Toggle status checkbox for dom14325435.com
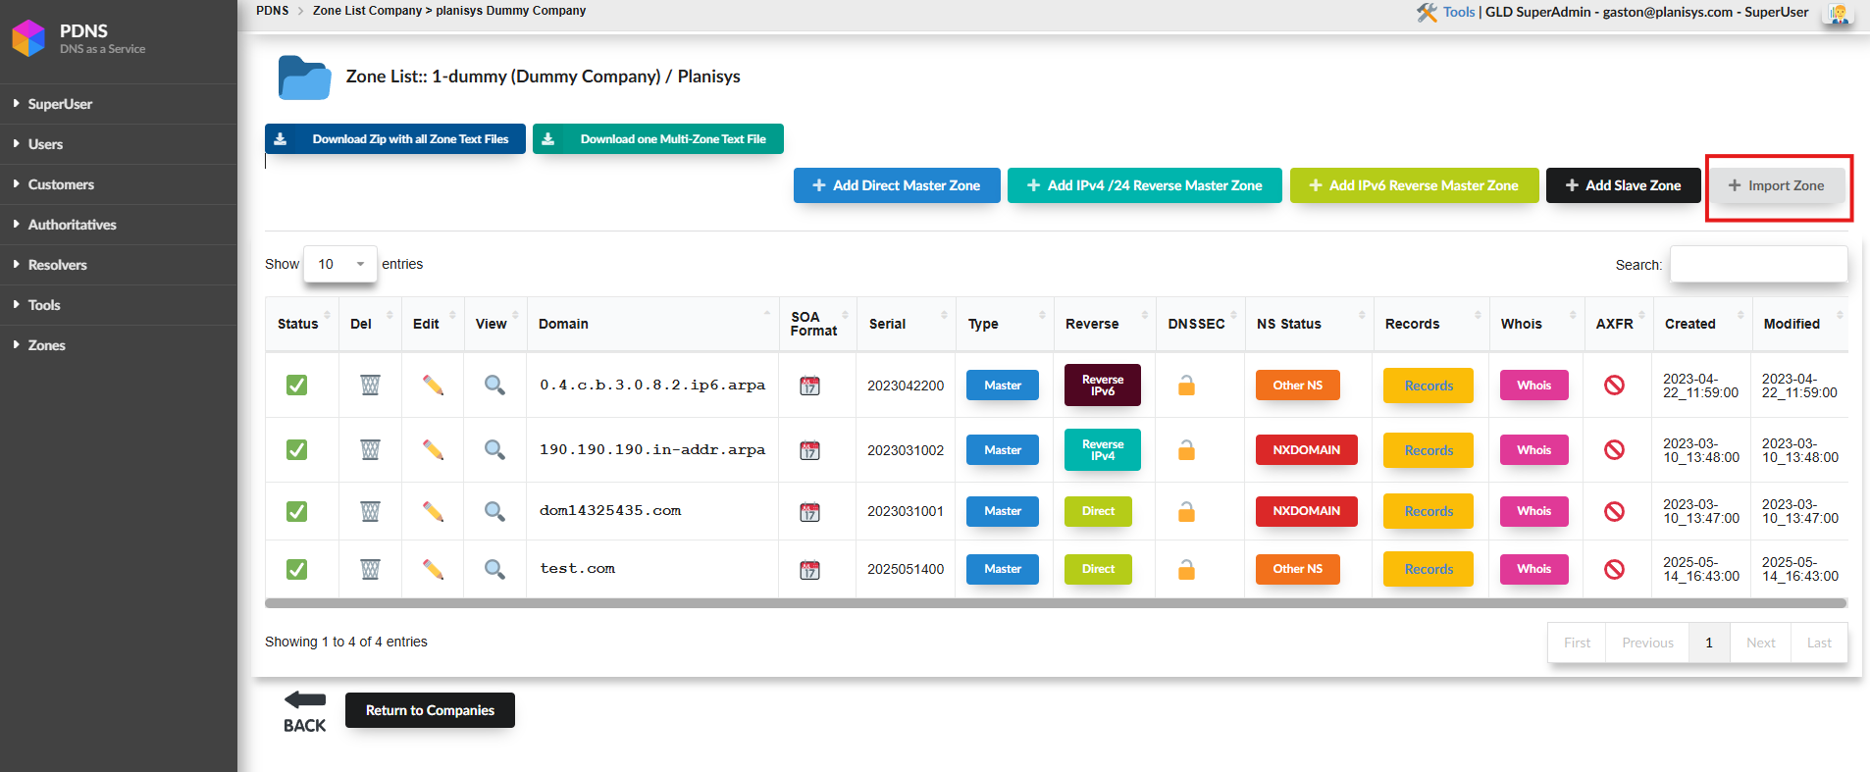Image resolution: width=1870 pixels, height=772 pixels. 296,512
